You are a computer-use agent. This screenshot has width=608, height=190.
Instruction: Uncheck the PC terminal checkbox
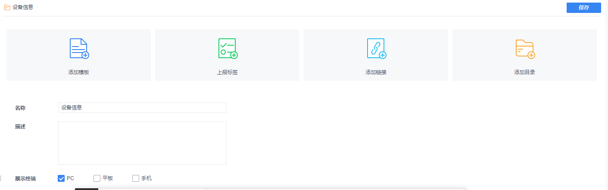point(61,178)
